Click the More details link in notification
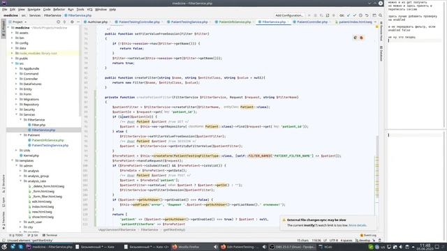447x251 pixels. (358, 225)
